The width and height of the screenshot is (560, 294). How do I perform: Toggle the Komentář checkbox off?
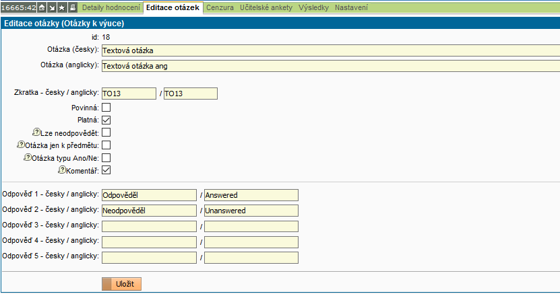[x=106, y=170]
